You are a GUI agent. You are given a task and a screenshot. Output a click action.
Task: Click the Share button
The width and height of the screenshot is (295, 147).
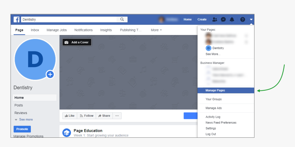pyautogui.click(x=104, y=116)
